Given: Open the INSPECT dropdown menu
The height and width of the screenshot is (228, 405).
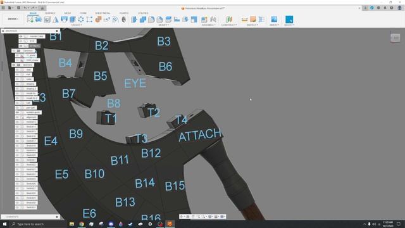Looking at the screenshot, I should tap(252, 25).
